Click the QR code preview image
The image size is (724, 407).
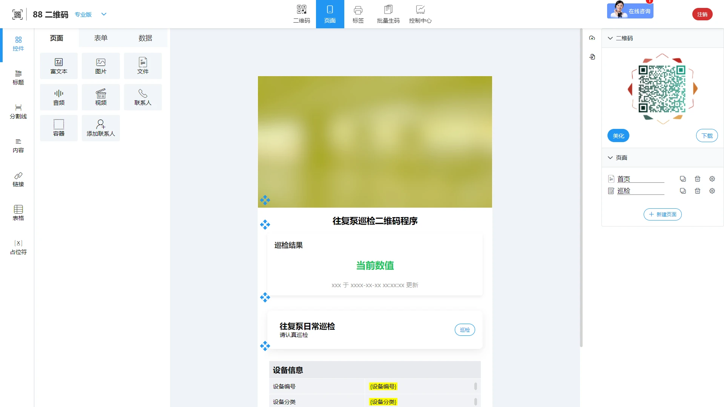pyautogui.click(x=662, y=89)
